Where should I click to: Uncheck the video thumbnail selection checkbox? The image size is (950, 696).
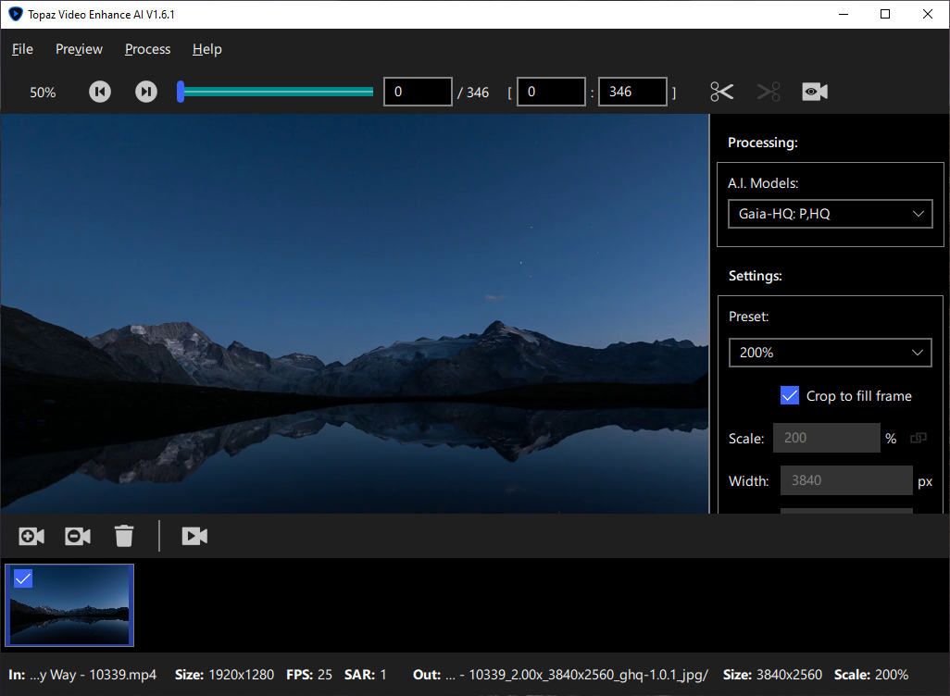[x=23, y=578]
